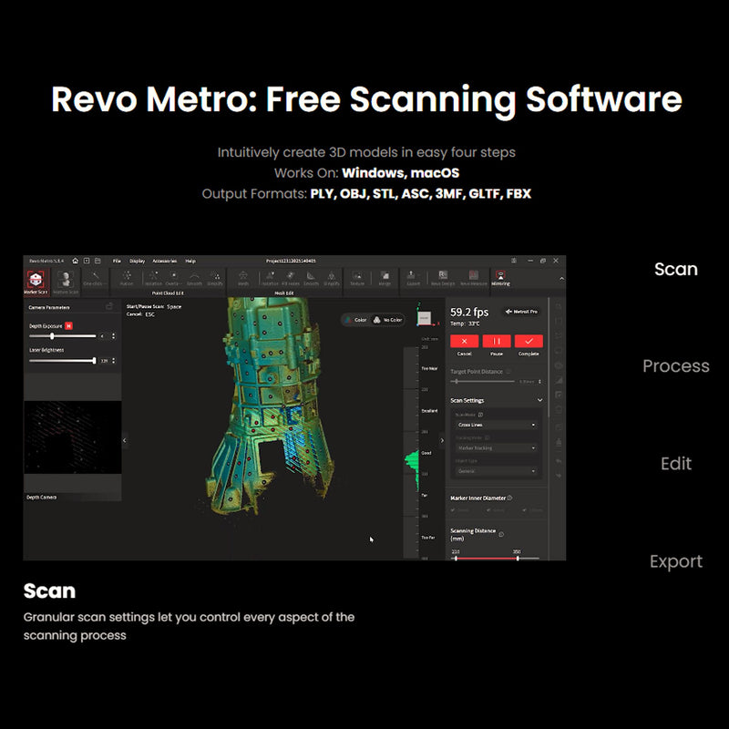Viewport: 729px width, 729px height.
Task: Click the project list icon beside plus
Action: click(x=98, y=261)
